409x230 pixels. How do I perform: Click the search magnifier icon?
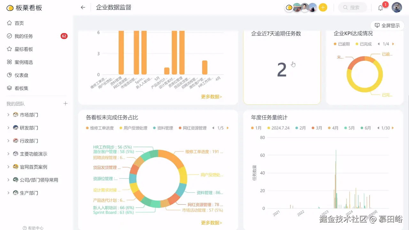tap(345, 7)
